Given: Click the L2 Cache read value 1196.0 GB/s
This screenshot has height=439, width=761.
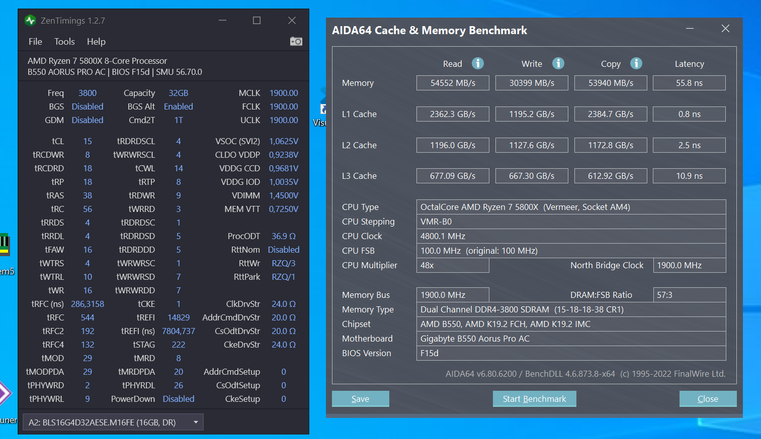Looking at the screenshot, I should [x=453, y=145].
